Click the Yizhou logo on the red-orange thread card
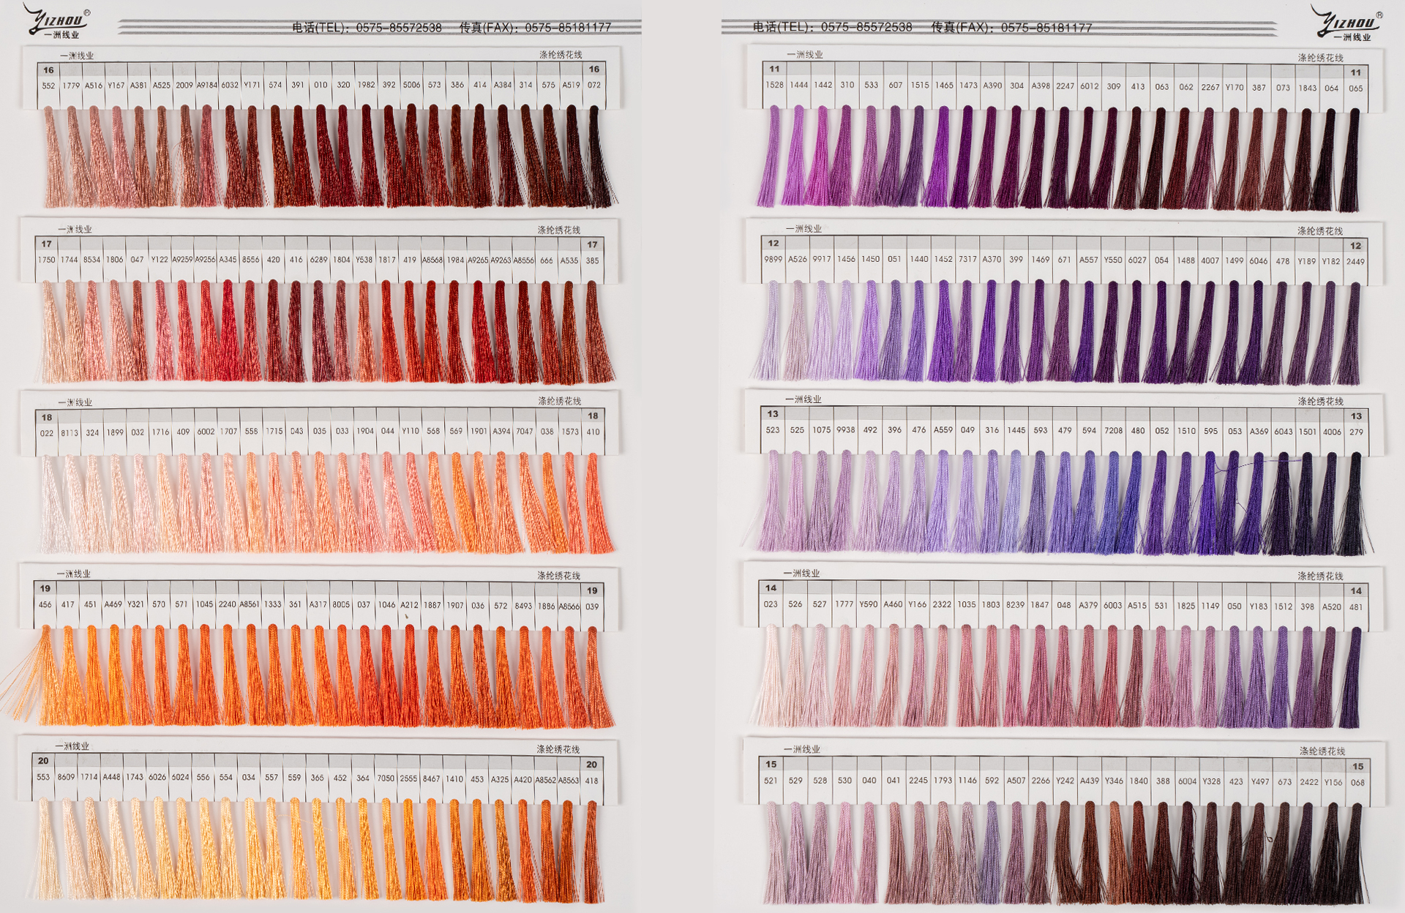Viewport: 1405px width, 913px height. click(x=57, y=21)
